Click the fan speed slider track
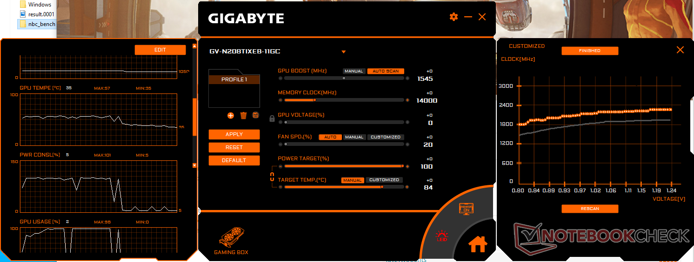 (344, 144)
